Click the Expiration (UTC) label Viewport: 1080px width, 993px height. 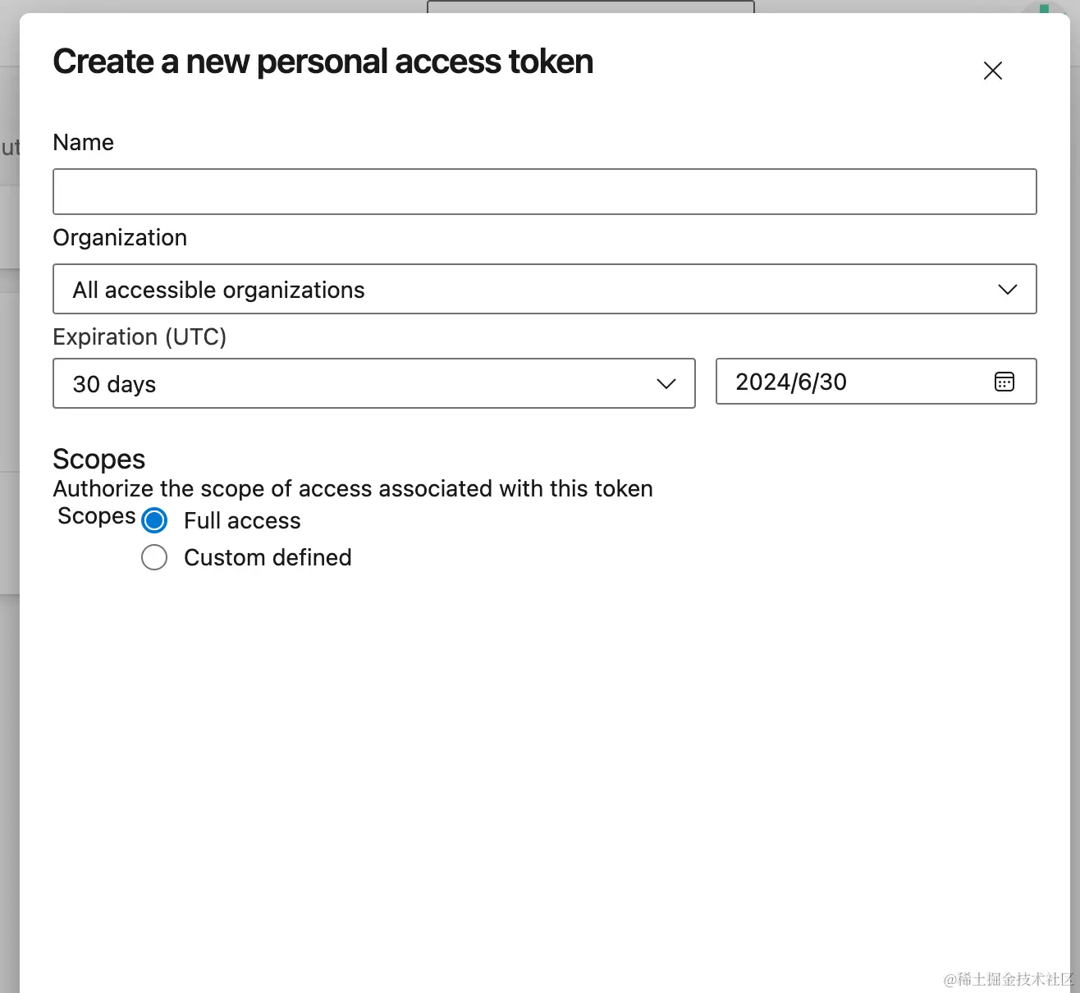(x=140, y=337)
